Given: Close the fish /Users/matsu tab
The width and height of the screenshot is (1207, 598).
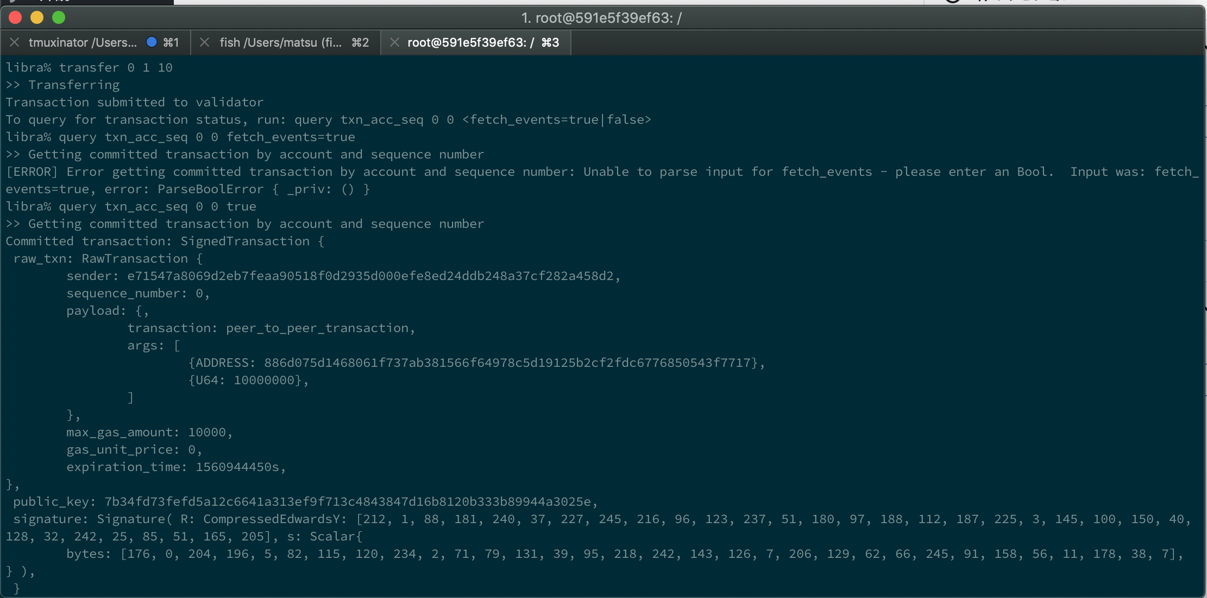Looking at the screenshot, I should point(204,42).
